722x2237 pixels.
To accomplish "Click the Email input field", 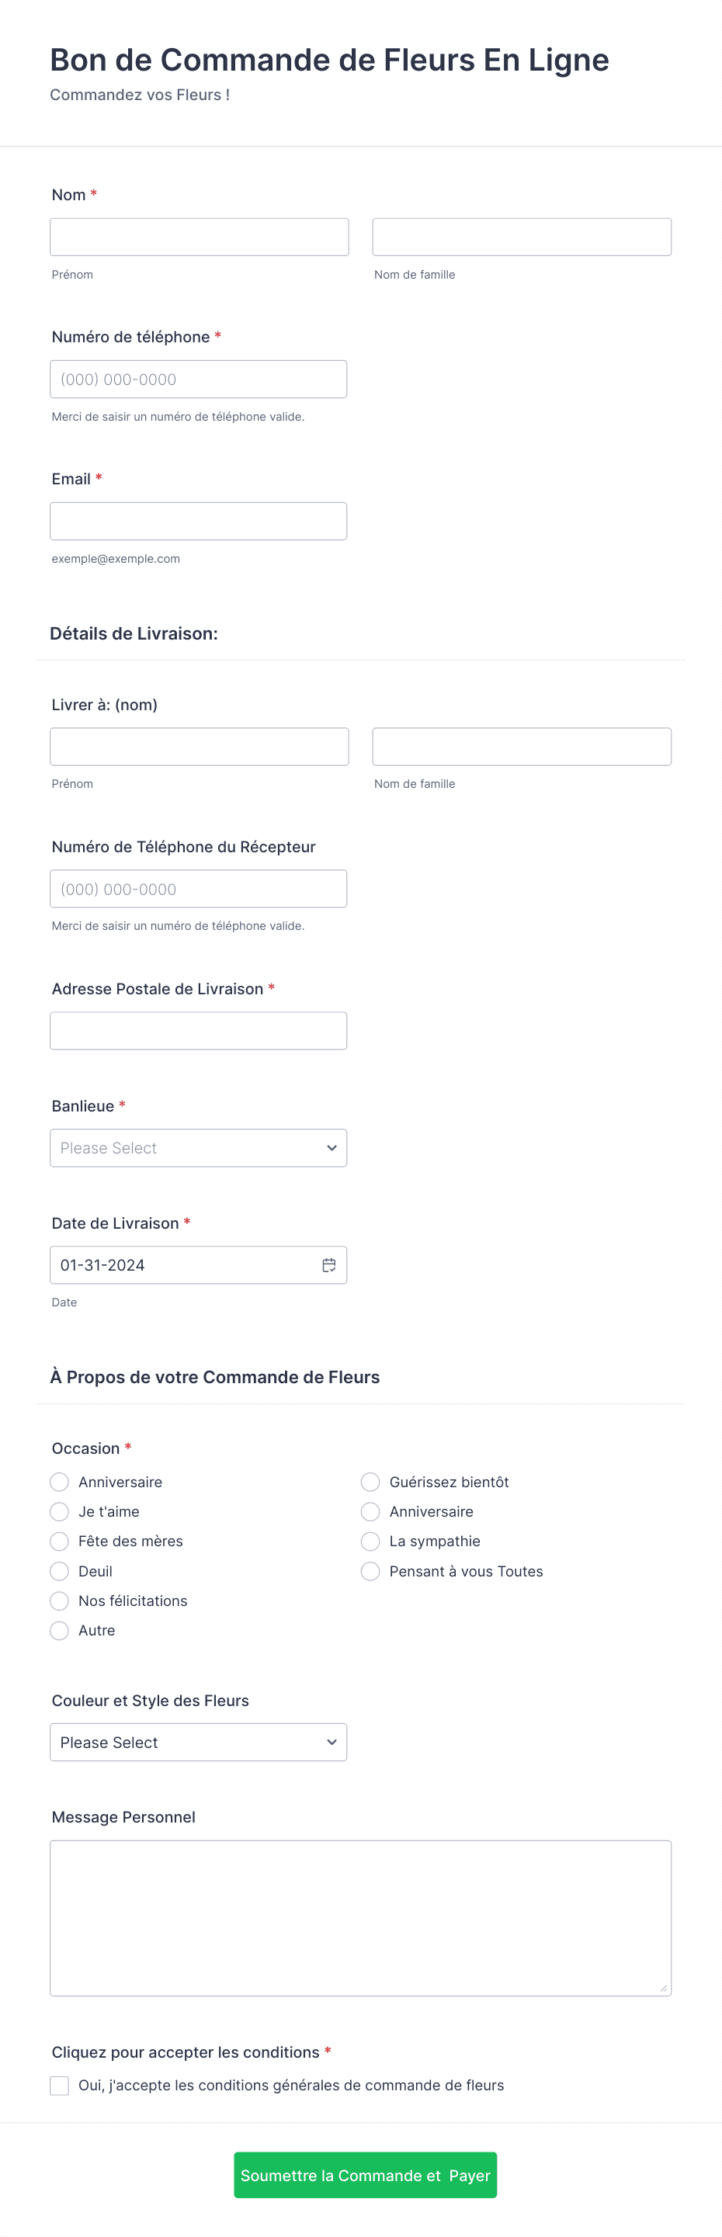I will tap(198, 521).
